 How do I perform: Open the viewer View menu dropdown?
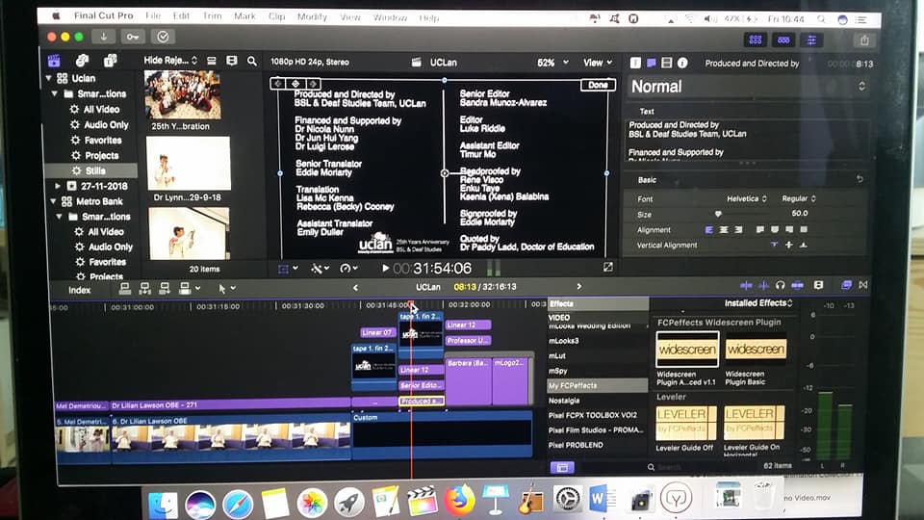(598, 63)
